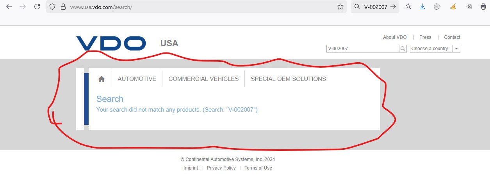Click the VDO logo

click(111, 43)
